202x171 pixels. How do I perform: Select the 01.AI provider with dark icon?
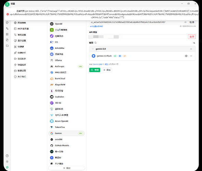pos(66,152)
